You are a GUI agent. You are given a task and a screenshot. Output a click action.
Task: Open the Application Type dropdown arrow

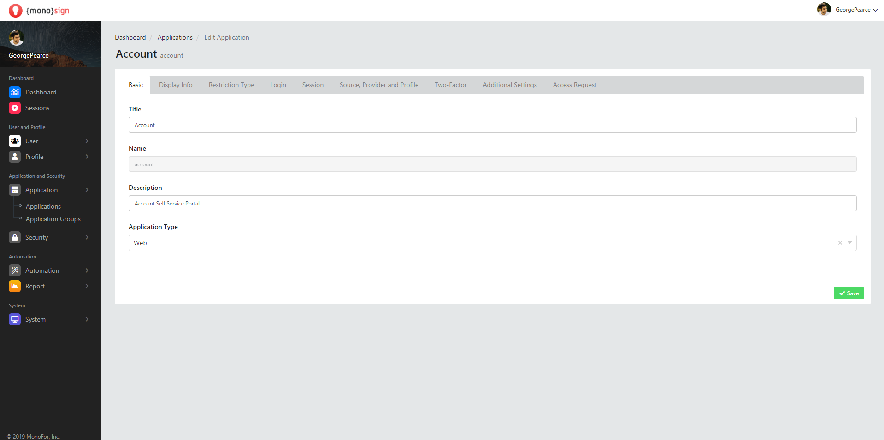click(849, 243)
